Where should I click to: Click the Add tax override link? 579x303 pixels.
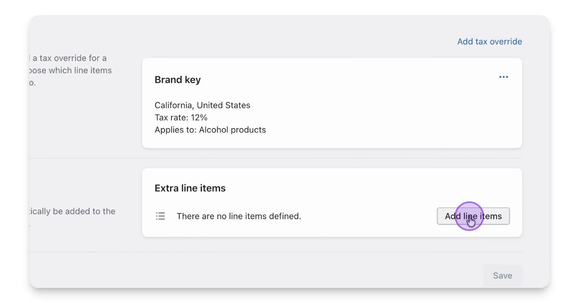tap(489, 42)
